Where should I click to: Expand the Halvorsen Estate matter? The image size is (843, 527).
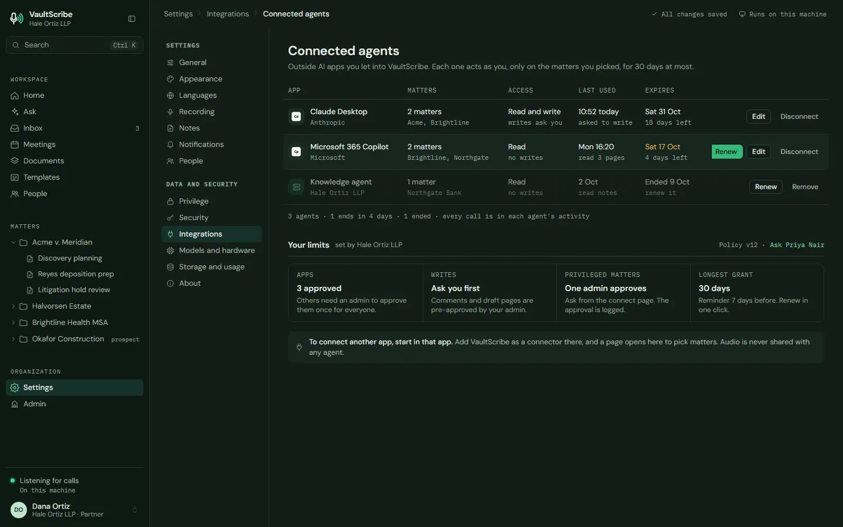13,306
